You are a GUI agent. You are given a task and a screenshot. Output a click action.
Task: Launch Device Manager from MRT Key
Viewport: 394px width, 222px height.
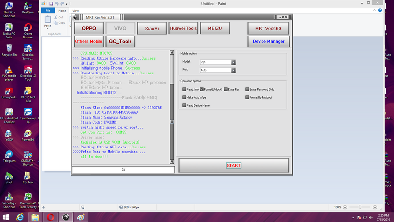268,41
